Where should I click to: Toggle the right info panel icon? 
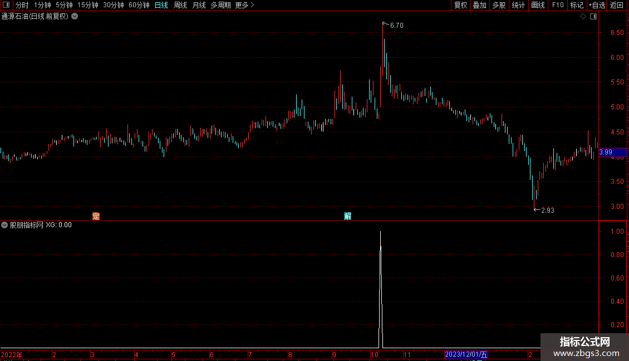[593, 17]
